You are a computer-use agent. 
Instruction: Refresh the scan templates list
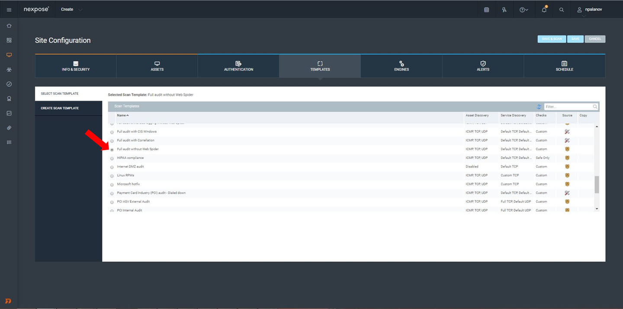coord(539,107)
